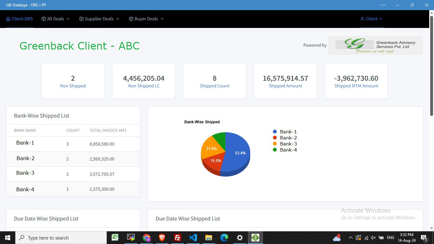Select the Shipped MTM Amount card

coord(356,81)
